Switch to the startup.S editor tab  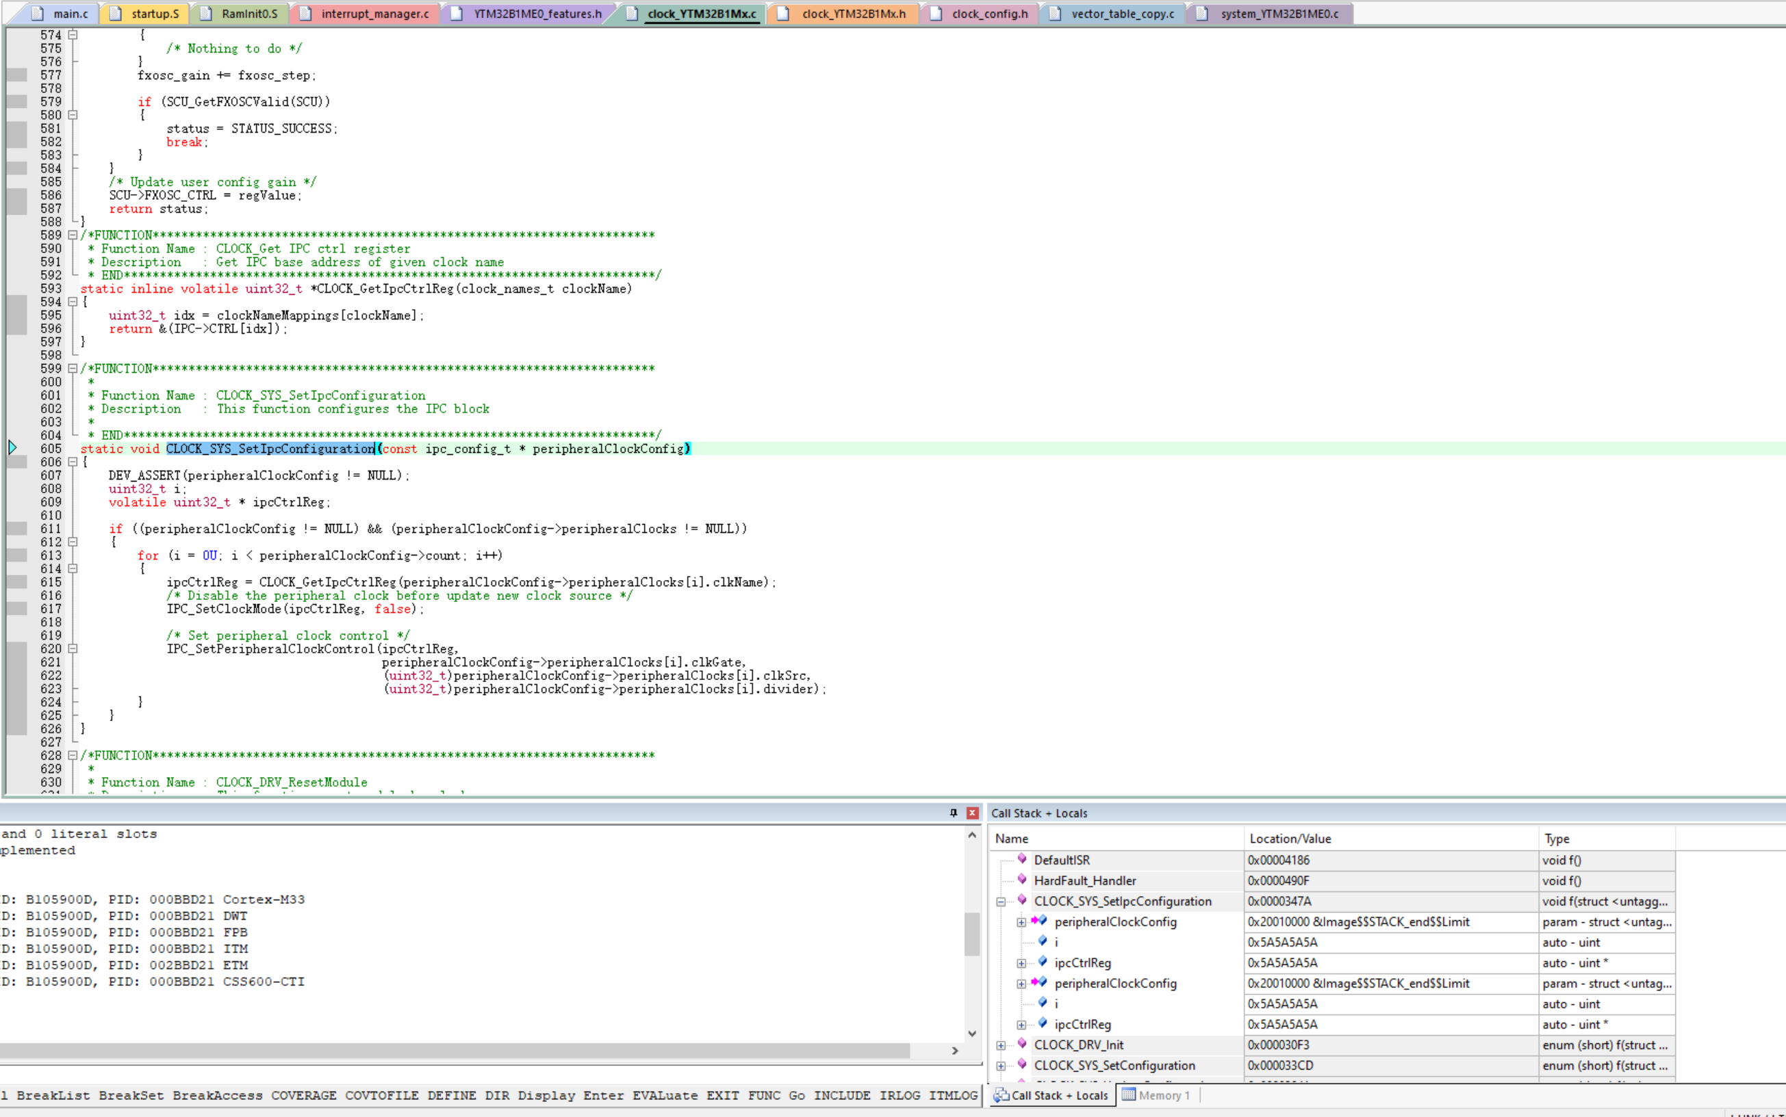(155, 13)
